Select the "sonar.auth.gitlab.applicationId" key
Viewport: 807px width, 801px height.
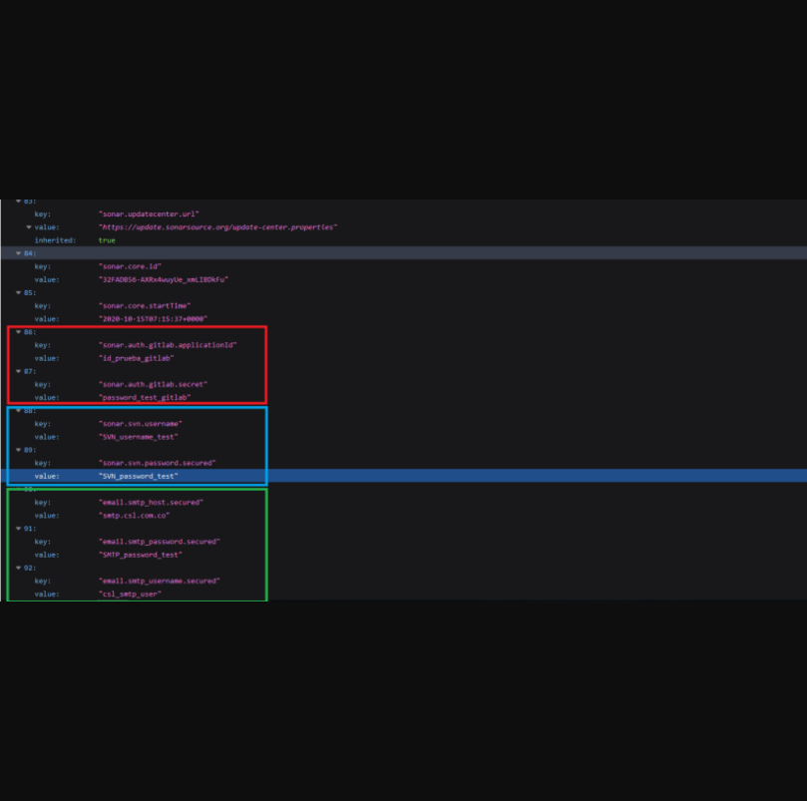[168, 345]
